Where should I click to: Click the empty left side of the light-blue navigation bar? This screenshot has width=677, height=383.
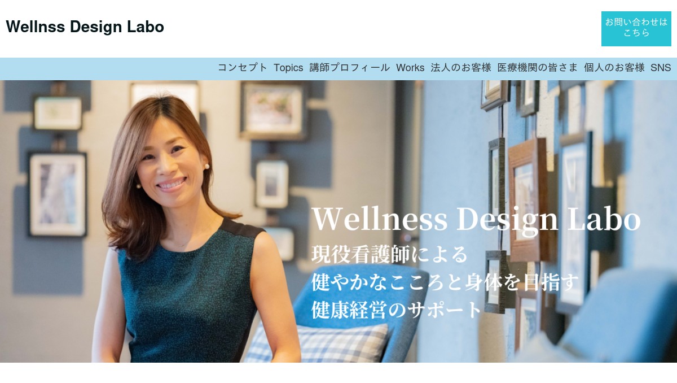point(107,68)
